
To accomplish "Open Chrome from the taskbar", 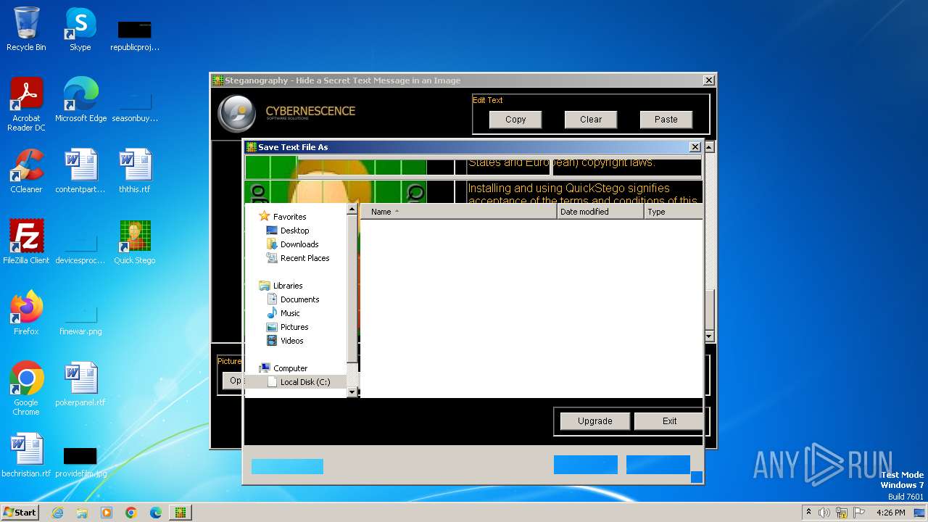I will pos(131,513).
